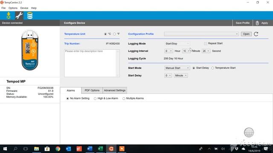The image size is (273, 153).
Task: Open Excel from the taskbar
Action: point(101,149)
